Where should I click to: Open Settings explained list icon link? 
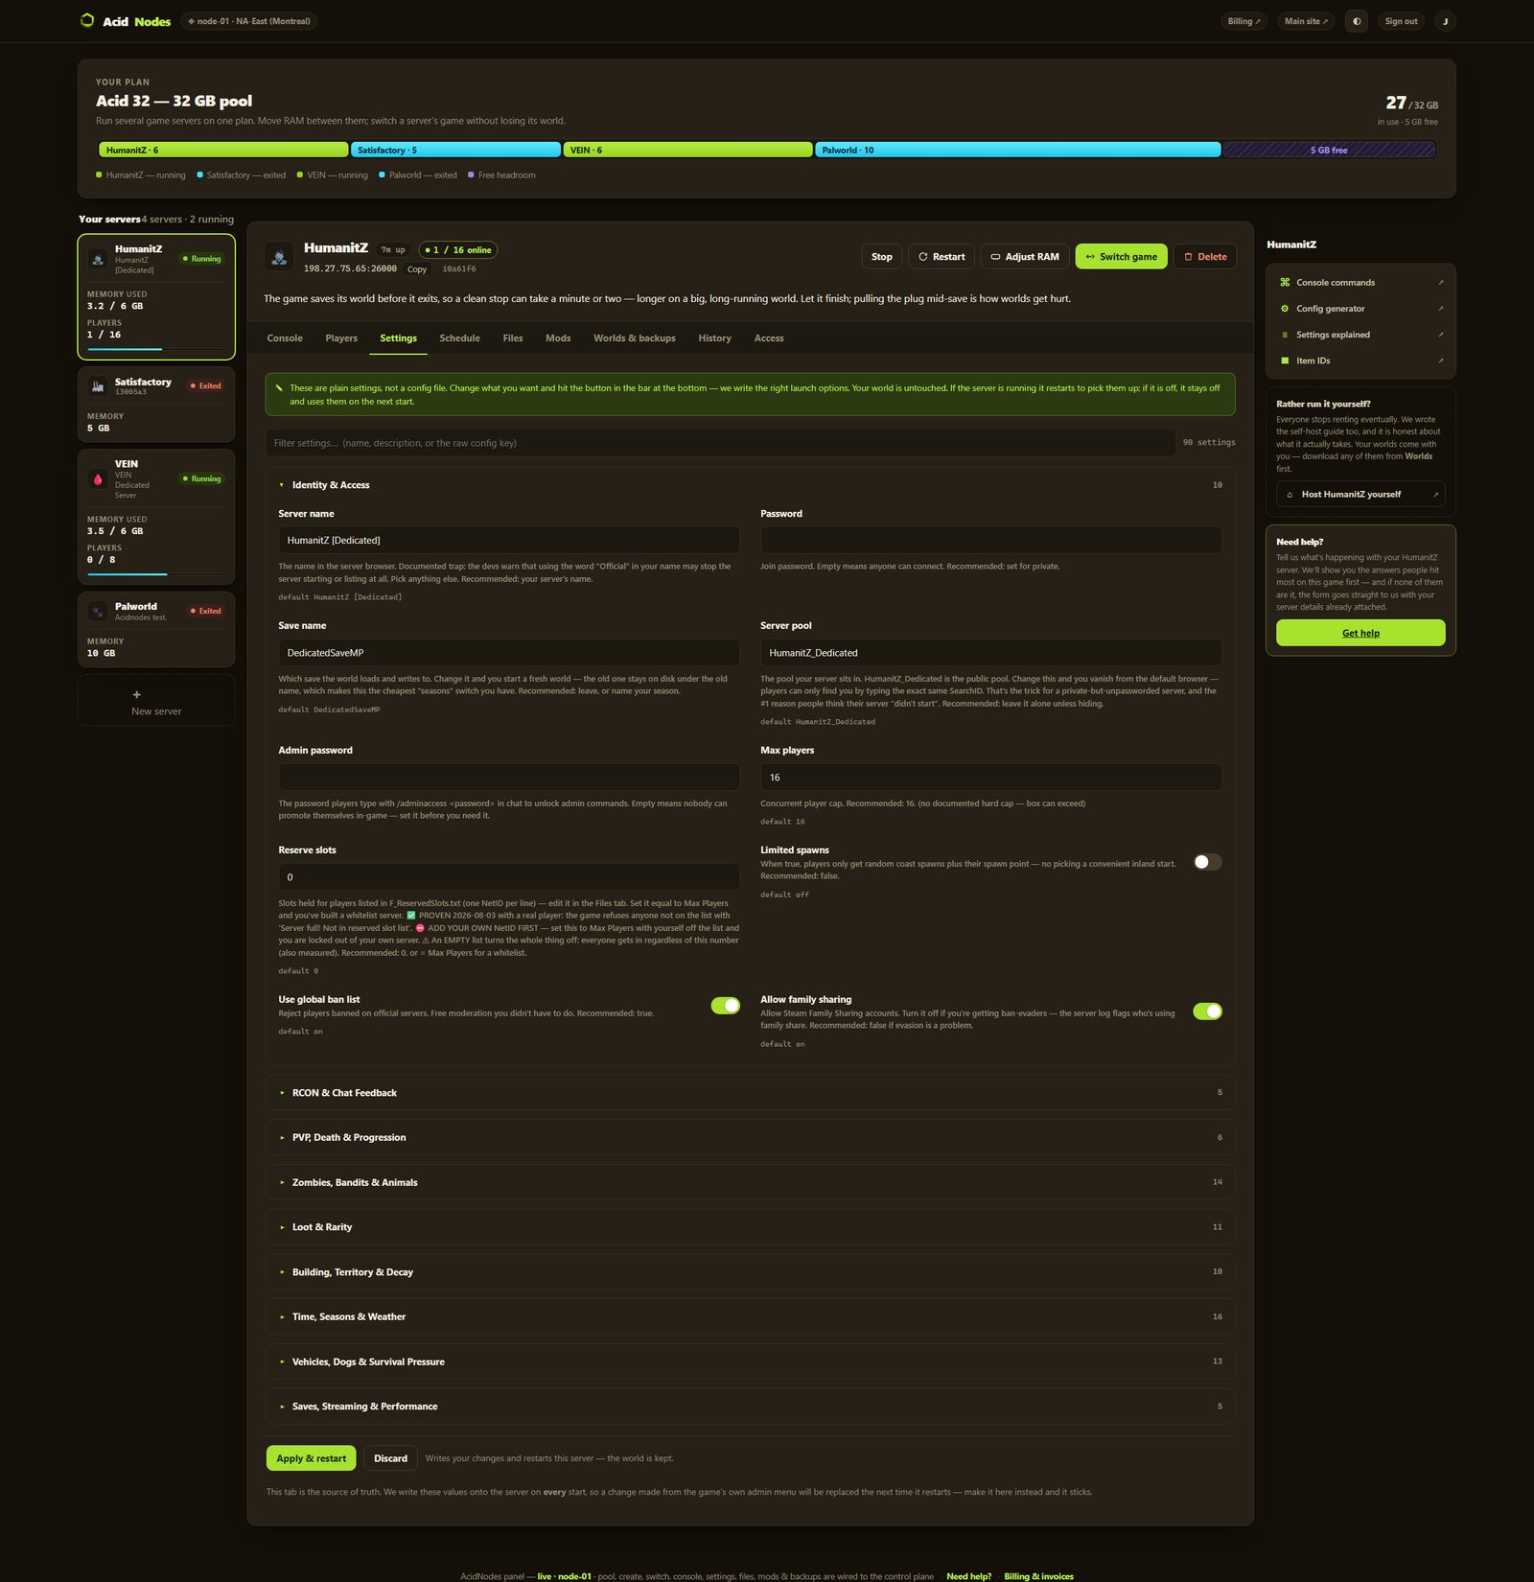click(x=1360, y=335)
